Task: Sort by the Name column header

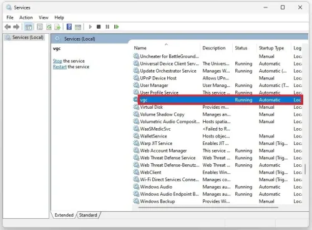Action: [167, 48]
